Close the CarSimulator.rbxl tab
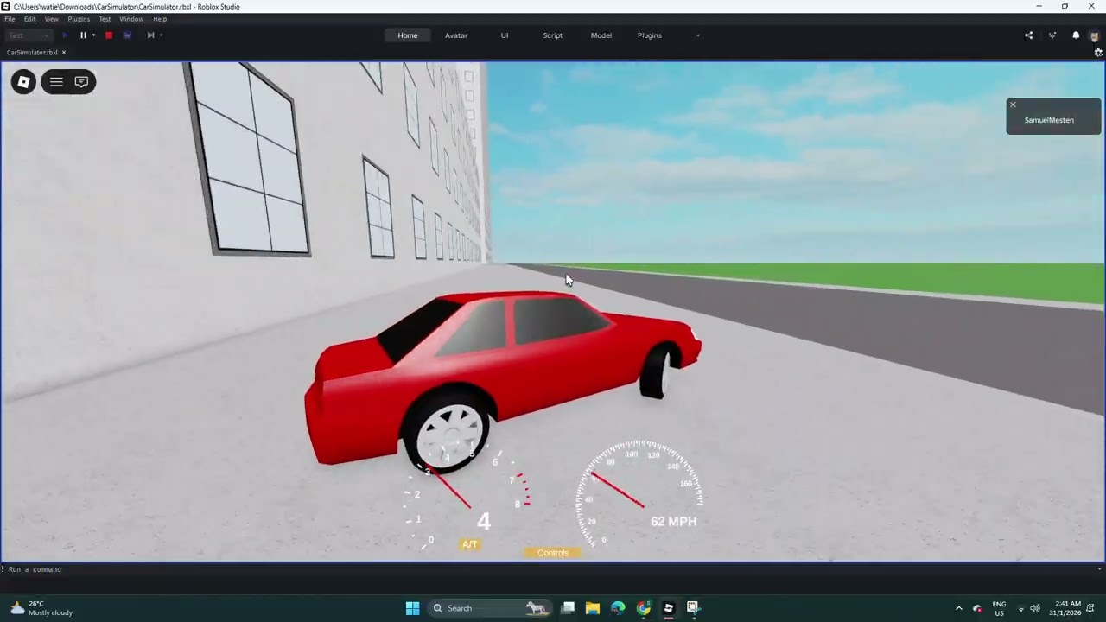Screen dimensions: 1106x622 pyautogui.click(x=63, y=53)
